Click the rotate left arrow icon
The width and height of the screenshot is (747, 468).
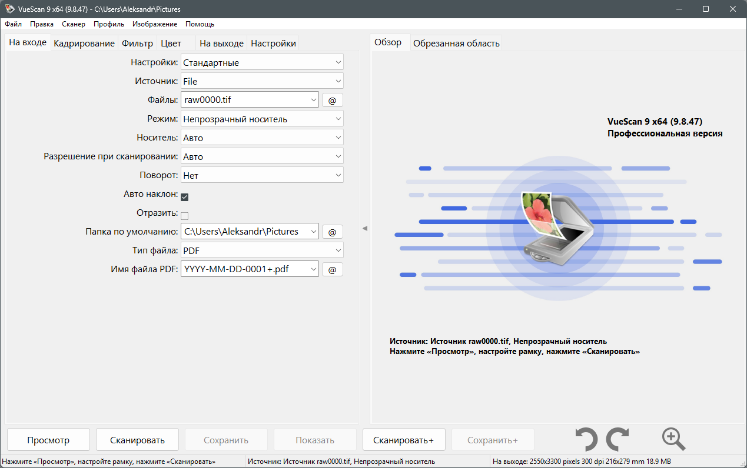point(586,439)
